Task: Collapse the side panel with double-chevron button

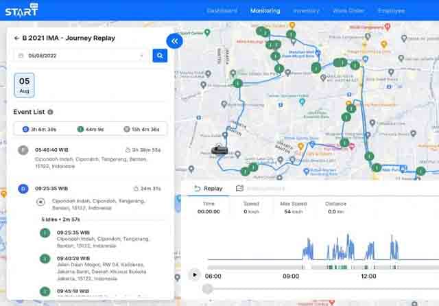Action: [174, 41]
